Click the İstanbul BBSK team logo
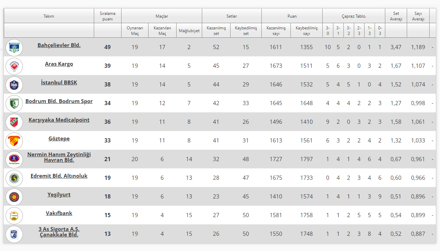This screenshot has width=440, height=251. click(14, 85)
